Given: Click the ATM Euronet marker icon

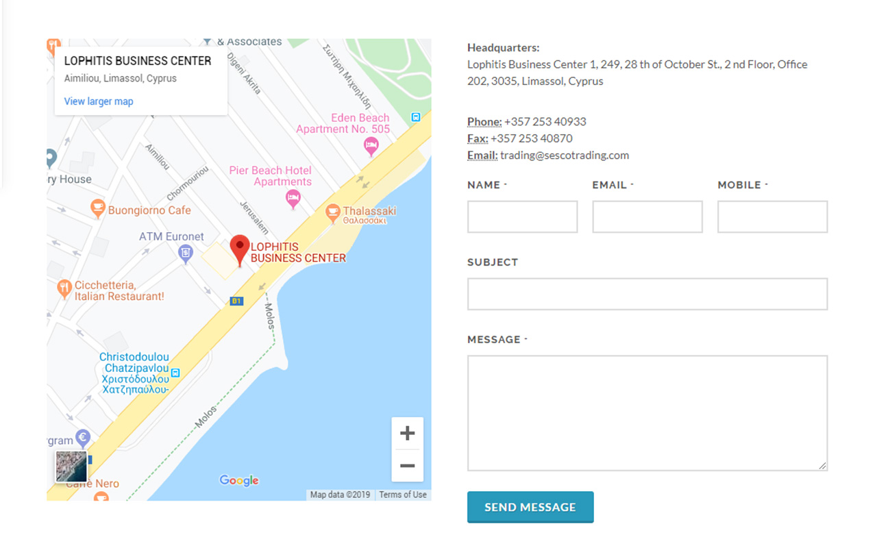Looking at the screenshot, I should tap(185, 254).
